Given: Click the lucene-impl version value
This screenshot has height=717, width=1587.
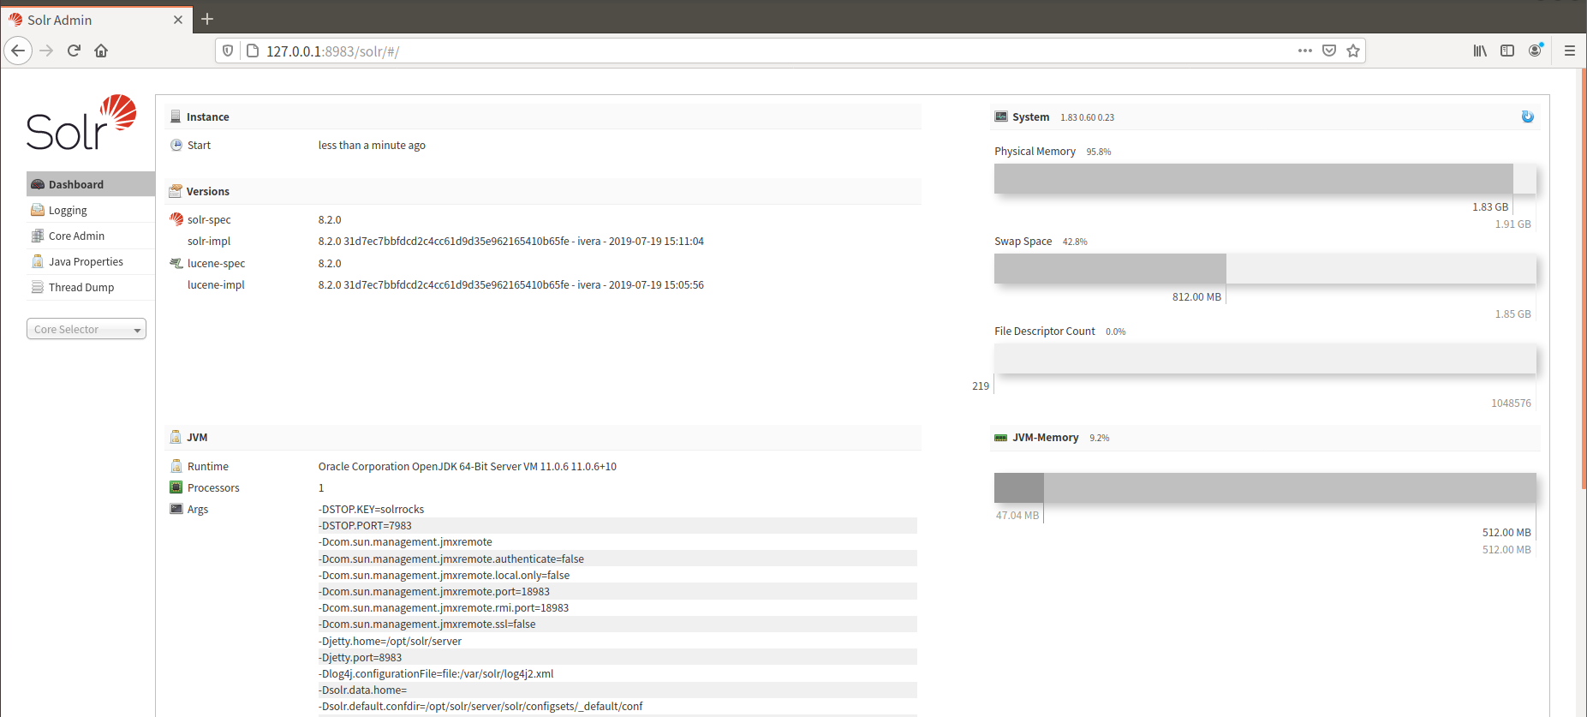Looking at the screenshot, I should tap(510, 284).
